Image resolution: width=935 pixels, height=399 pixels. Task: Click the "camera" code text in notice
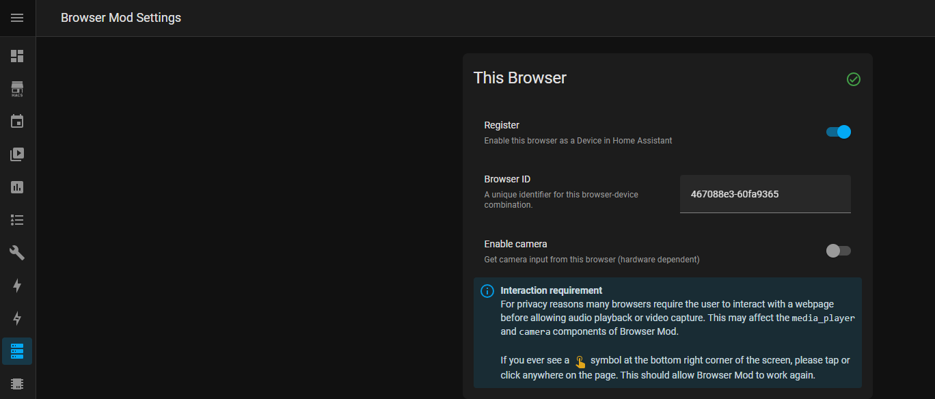point(535,332)
